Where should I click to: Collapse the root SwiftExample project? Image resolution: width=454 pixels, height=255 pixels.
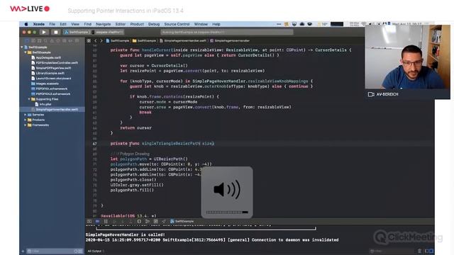click(x=22, y=47)
